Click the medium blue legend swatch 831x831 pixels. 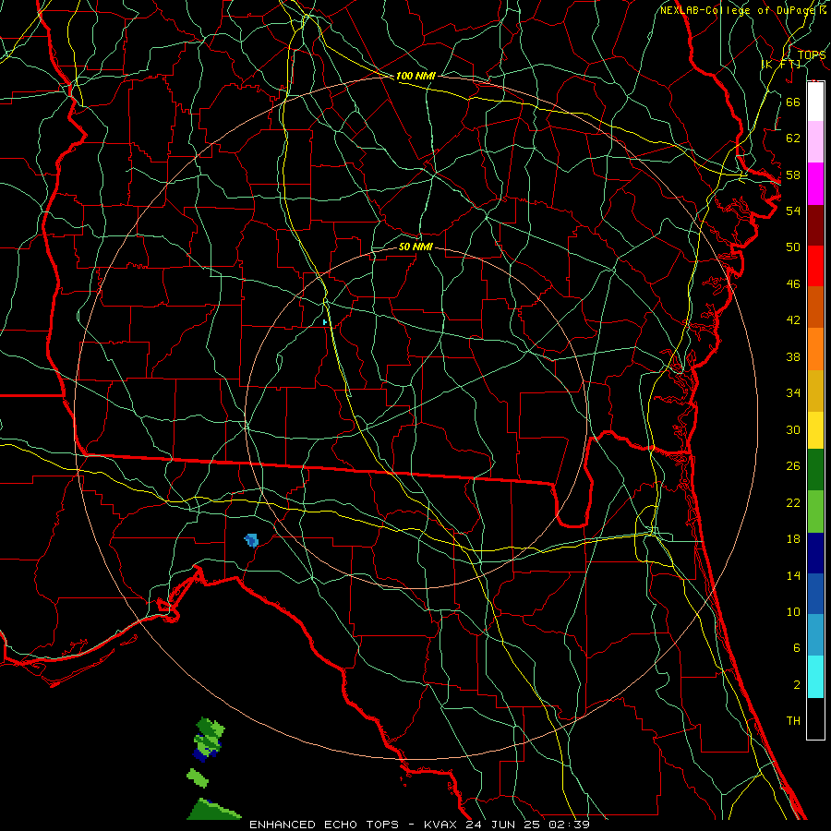[x=815, y=594]
